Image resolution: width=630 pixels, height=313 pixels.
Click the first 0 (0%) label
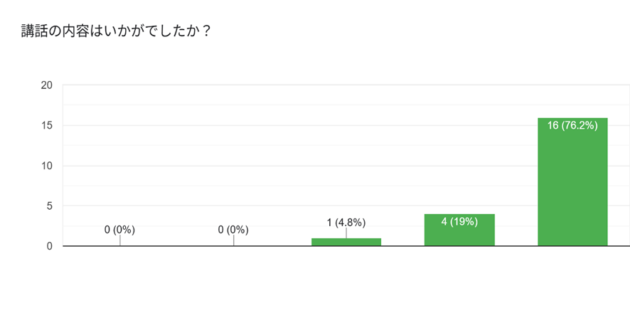point(119,230)
